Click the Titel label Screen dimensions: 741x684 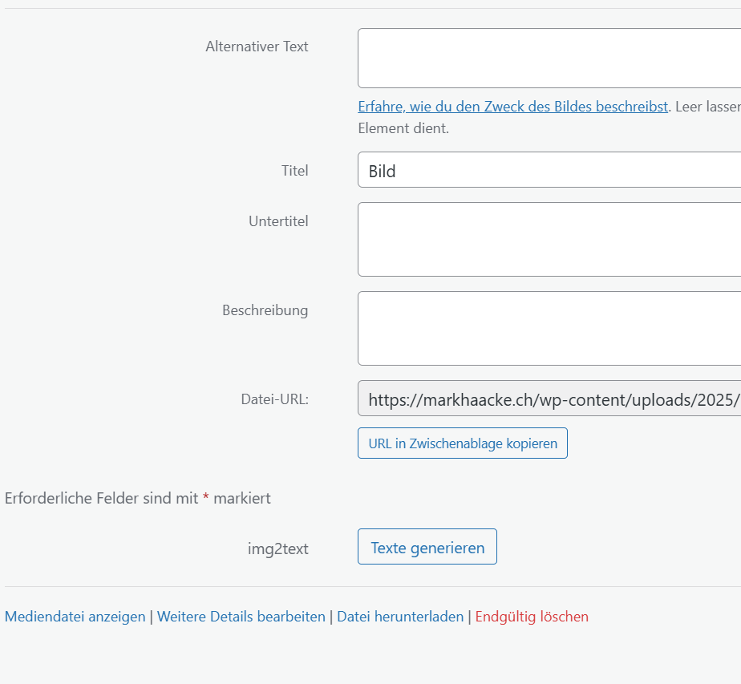[294, 171]
